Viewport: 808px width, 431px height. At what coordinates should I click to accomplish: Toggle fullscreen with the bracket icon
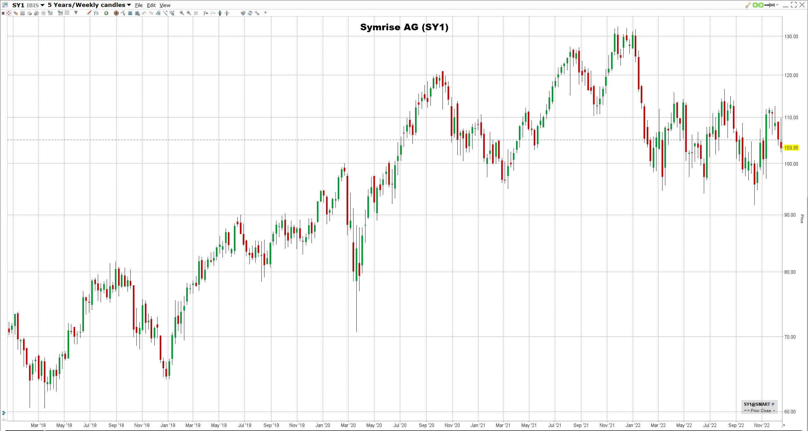click(x=794, y=5)
